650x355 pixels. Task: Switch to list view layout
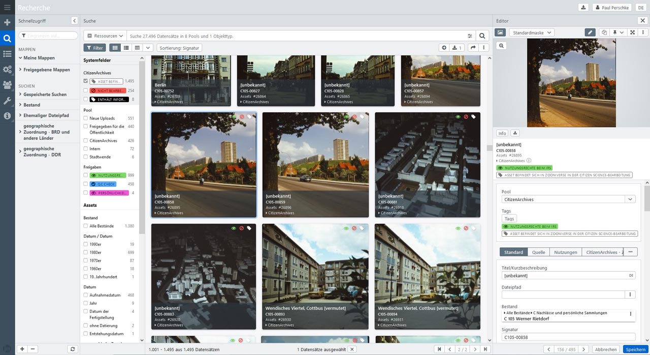coord(126,48)
